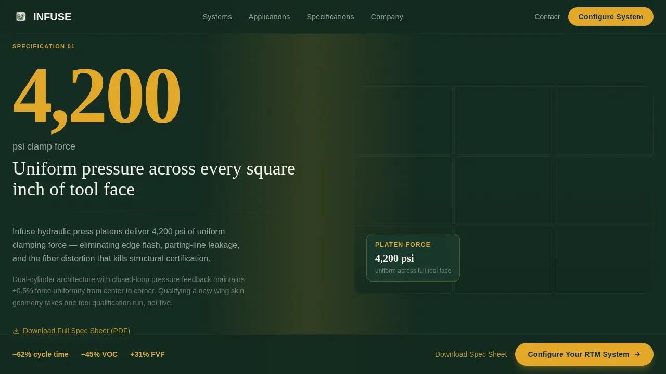Open the Systems nav item

(x=217, y=17)
